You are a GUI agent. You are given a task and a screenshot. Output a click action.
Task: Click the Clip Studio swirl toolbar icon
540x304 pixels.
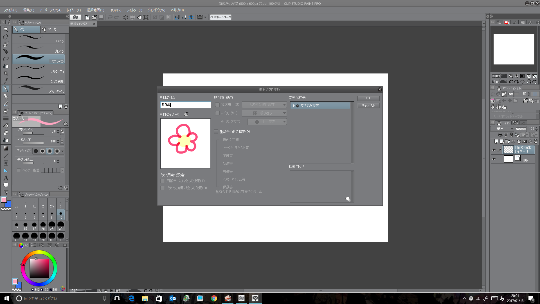click(75, 17)
